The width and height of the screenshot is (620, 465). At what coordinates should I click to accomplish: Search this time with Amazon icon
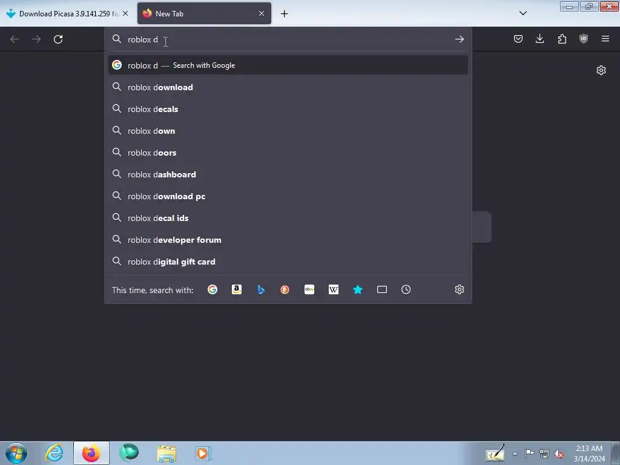point(237,289)
